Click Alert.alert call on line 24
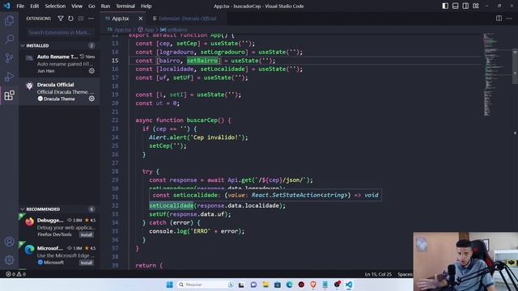This screenshot has width=518, height=291. pyautogui.click(x=167, y=137)
